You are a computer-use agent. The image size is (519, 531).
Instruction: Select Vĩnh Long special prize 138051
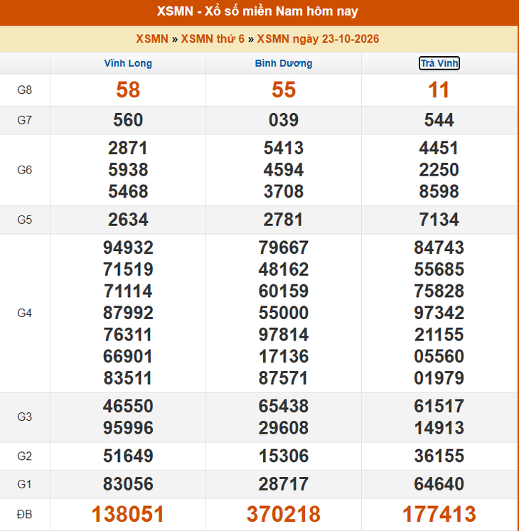pos(128,514)
